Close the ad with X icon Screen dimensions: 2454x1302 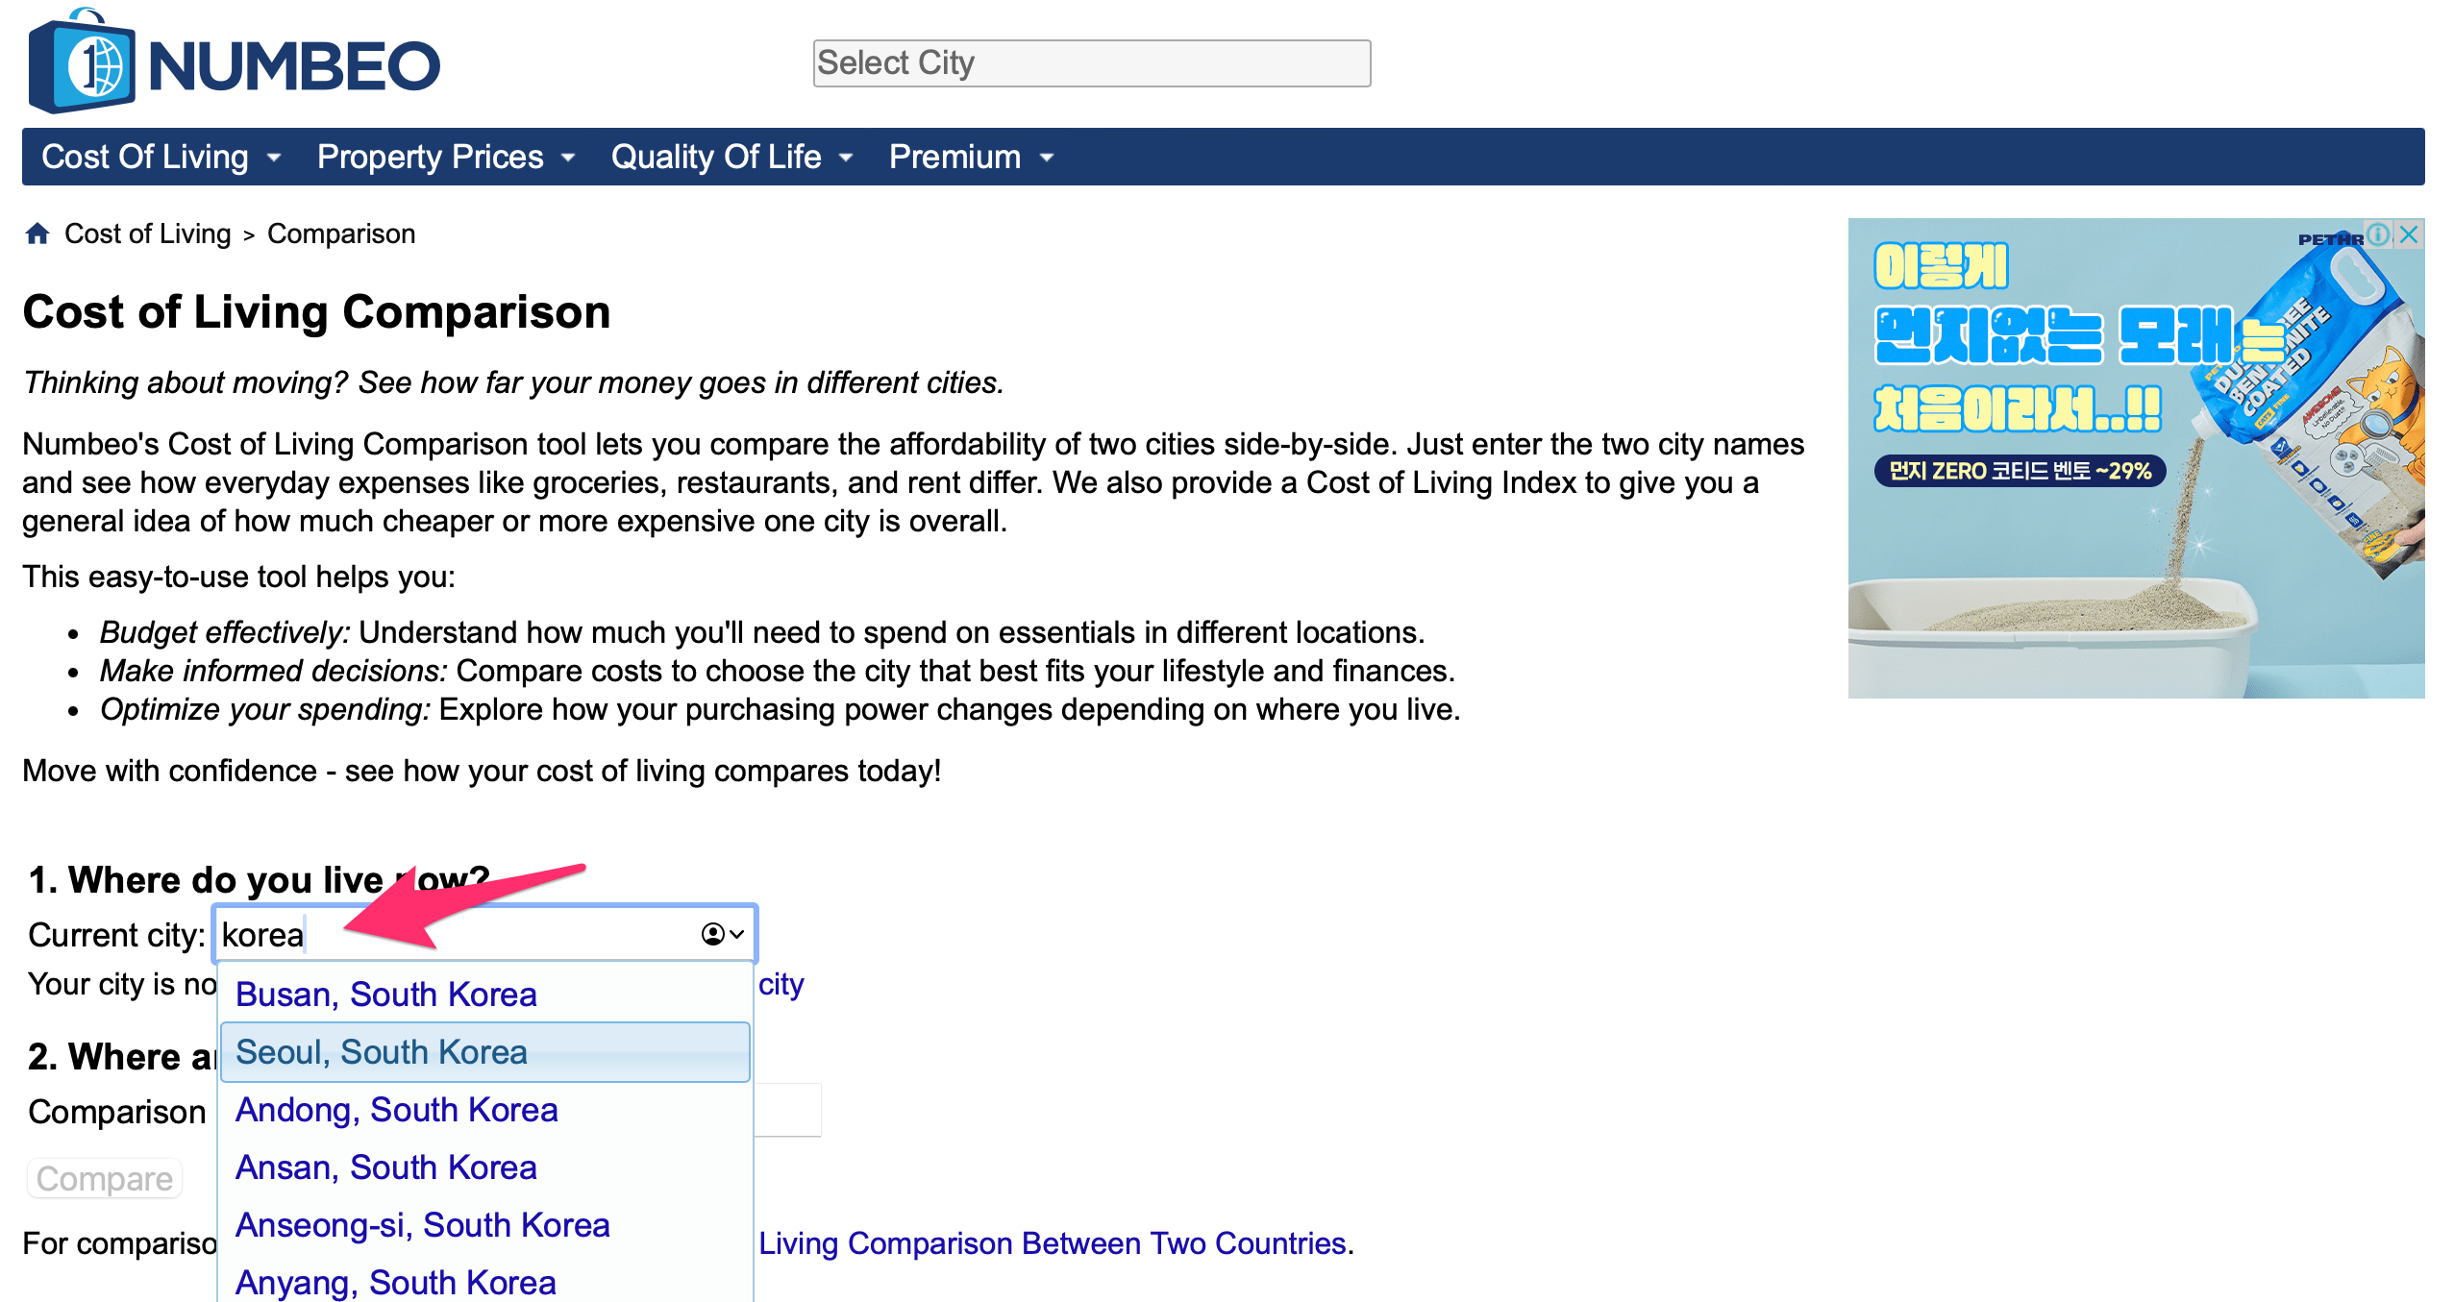pyautogui.click(x=2409, y=234)
